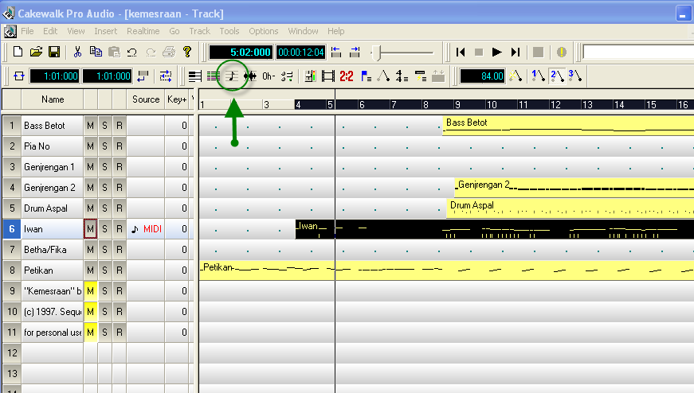
Task: Open the Event List view
Action: (214, 76)
